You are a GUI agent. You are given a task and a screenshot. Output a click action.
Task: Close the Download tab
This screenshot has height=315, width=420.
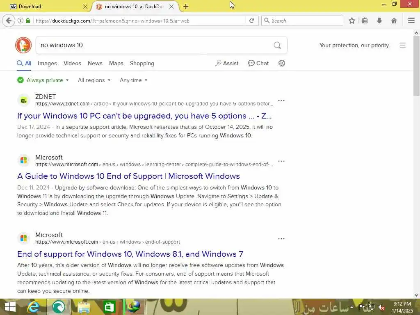click(85, 7)
